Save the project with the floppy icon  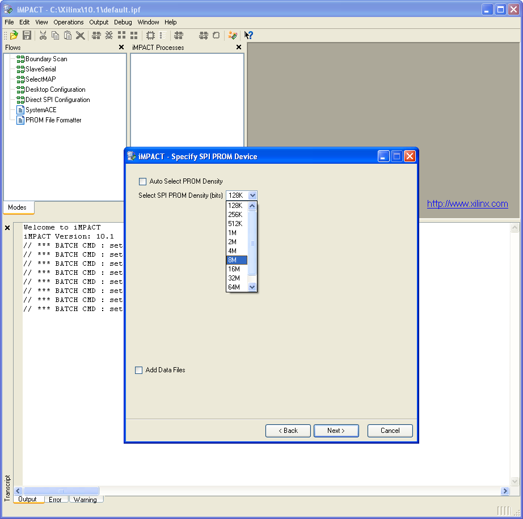coord(27,35)
